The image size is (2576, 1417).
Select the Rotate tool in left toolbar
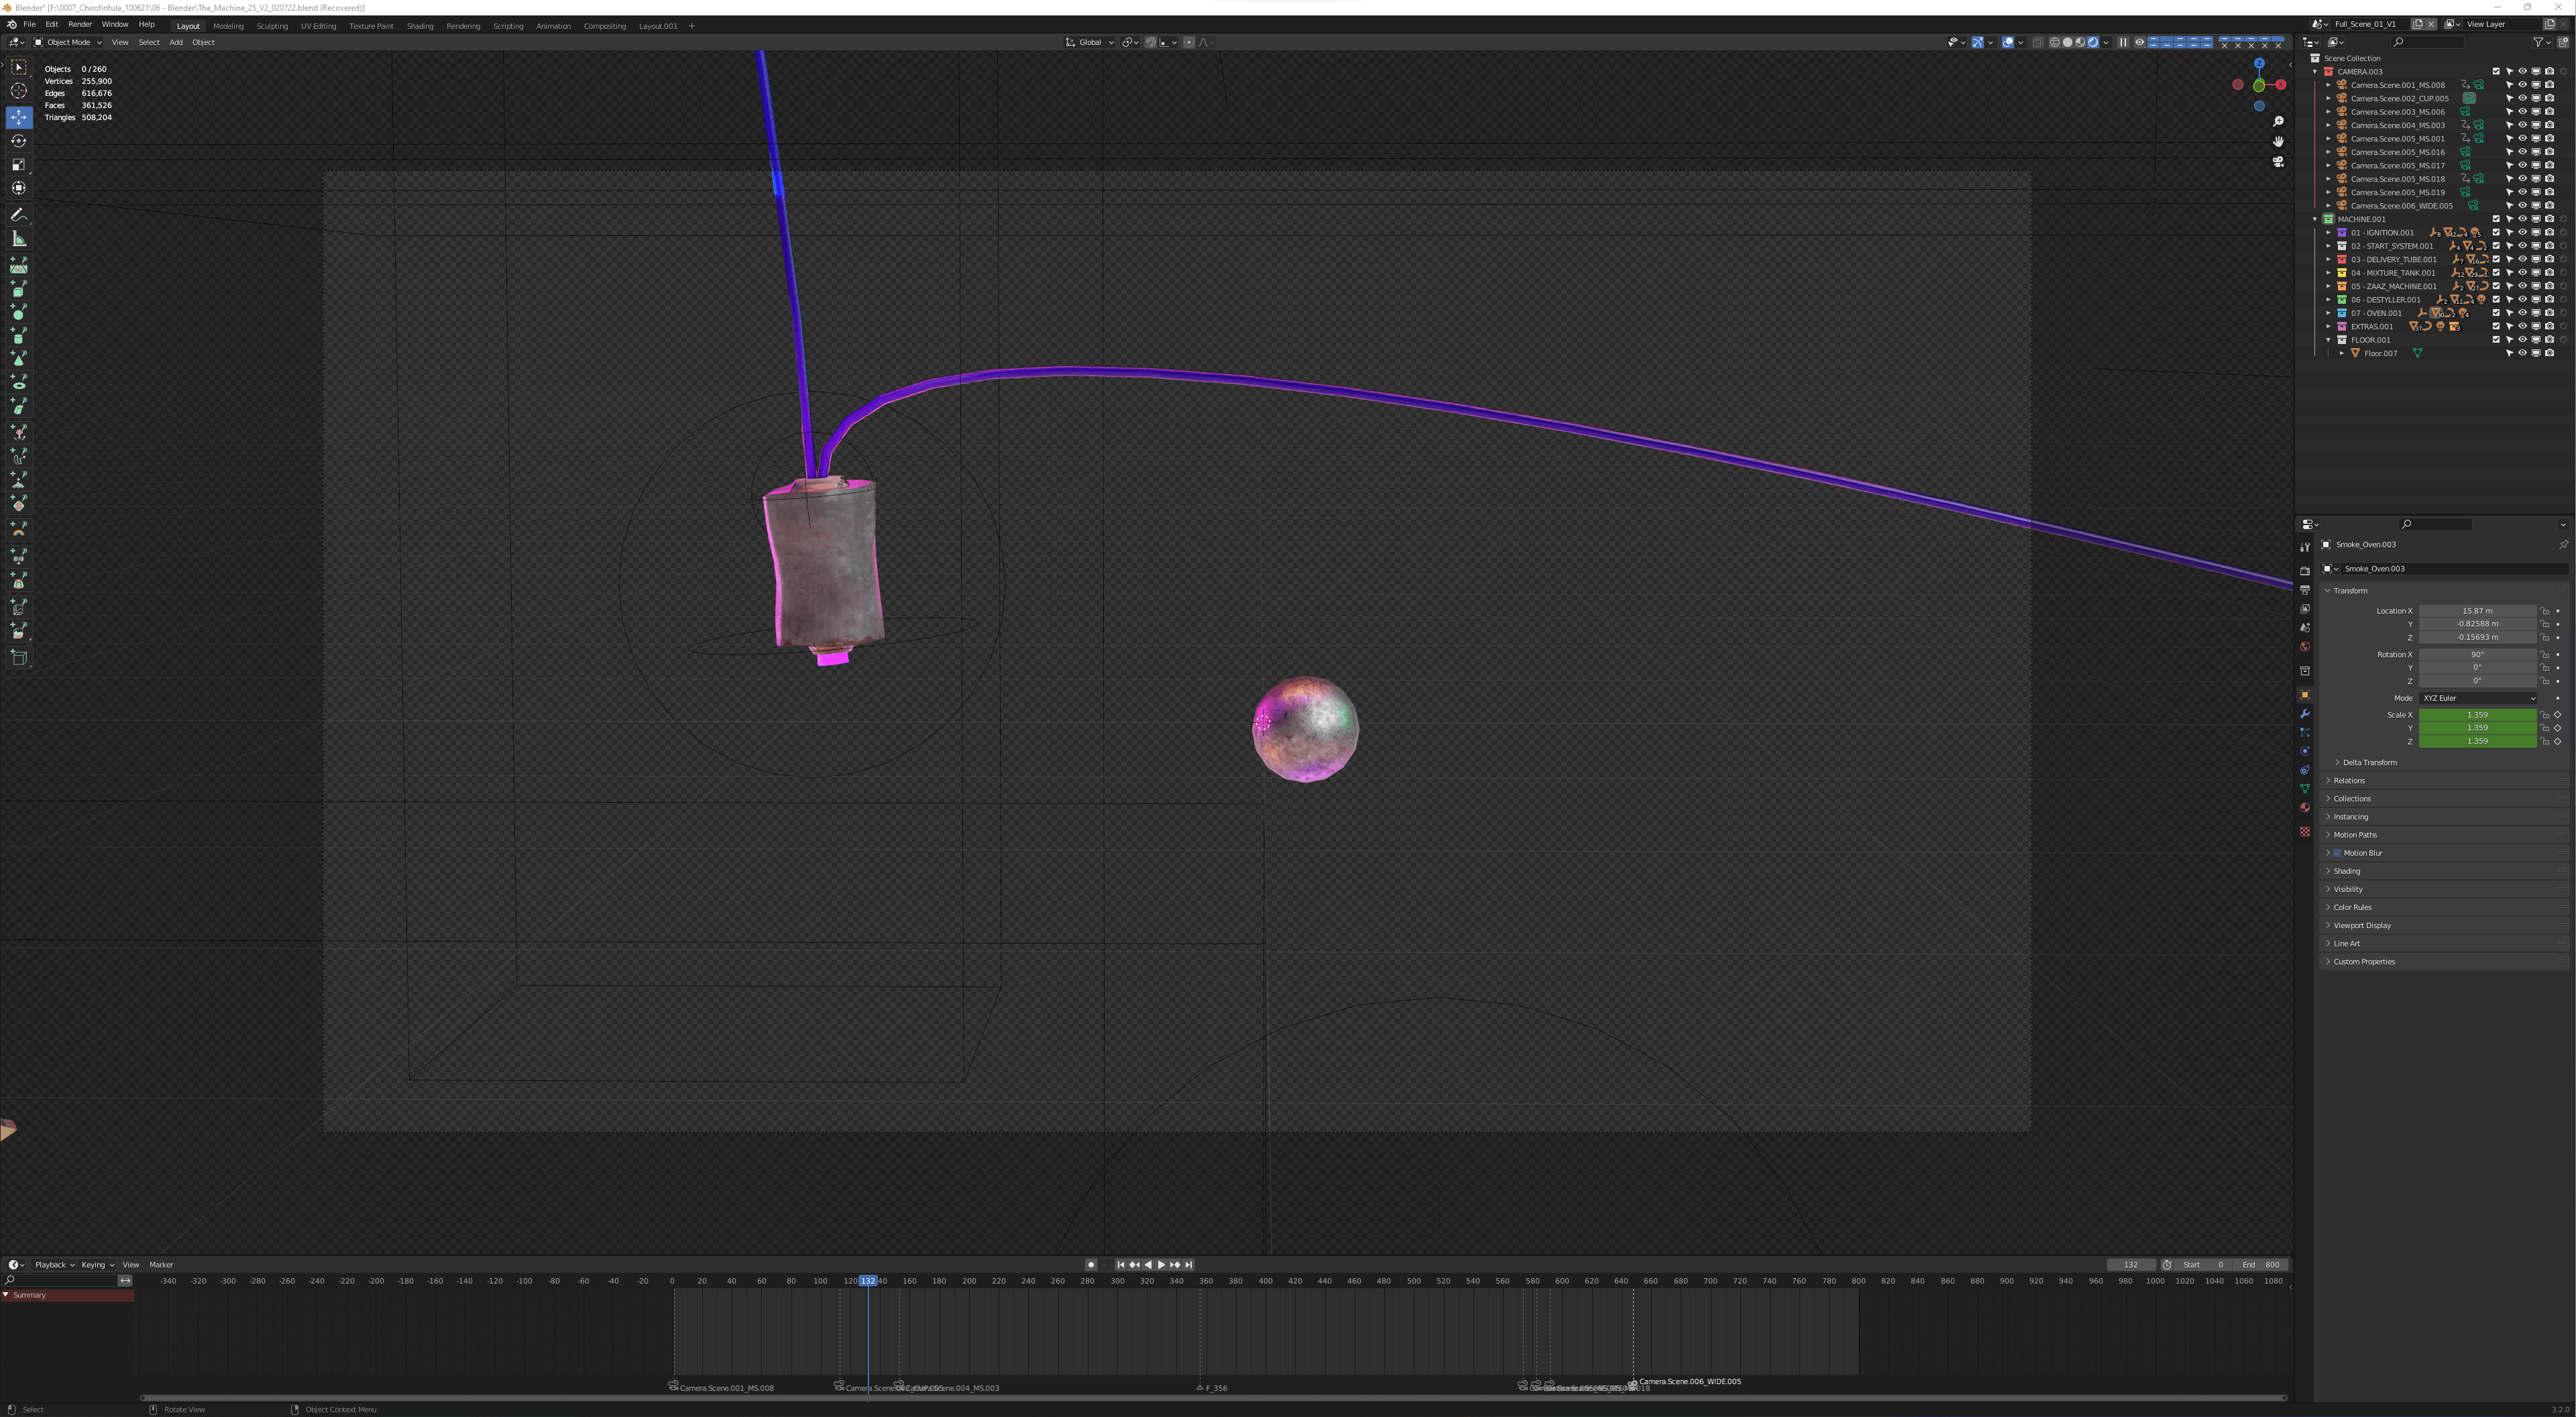19,141
